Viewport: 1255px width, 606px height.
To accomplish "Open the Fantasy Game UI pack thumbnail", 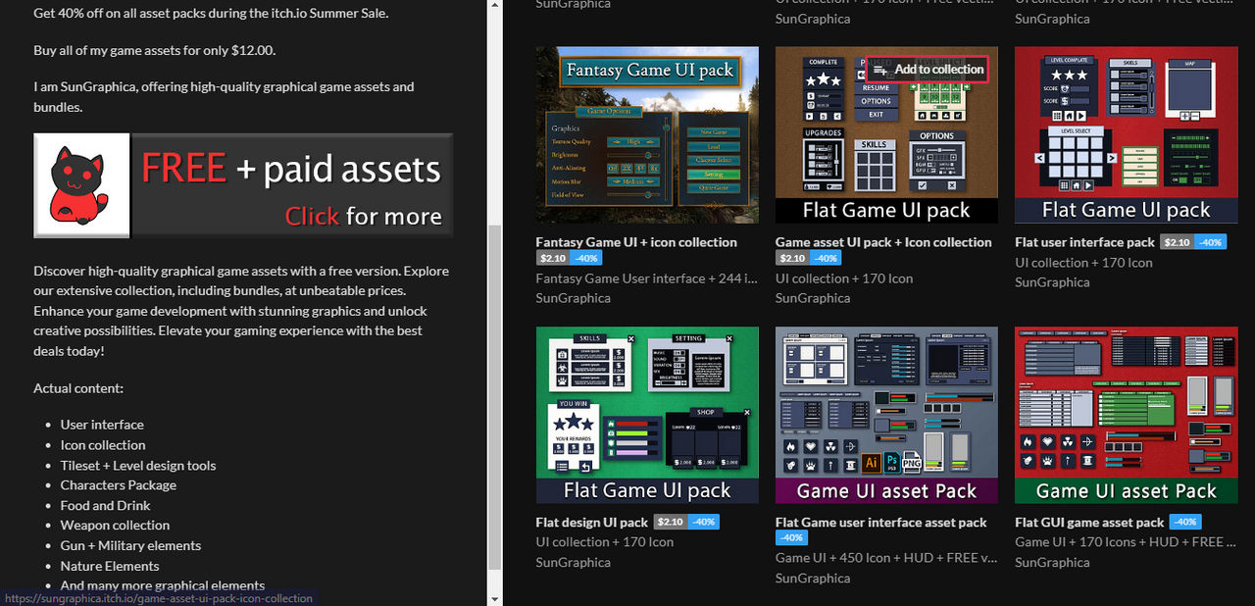I will tap(647, 134).
